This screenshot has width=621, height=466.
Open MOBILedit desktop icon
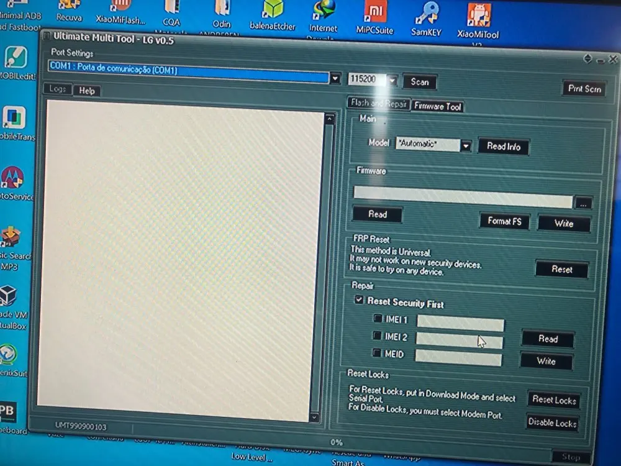tap(16, 63)
